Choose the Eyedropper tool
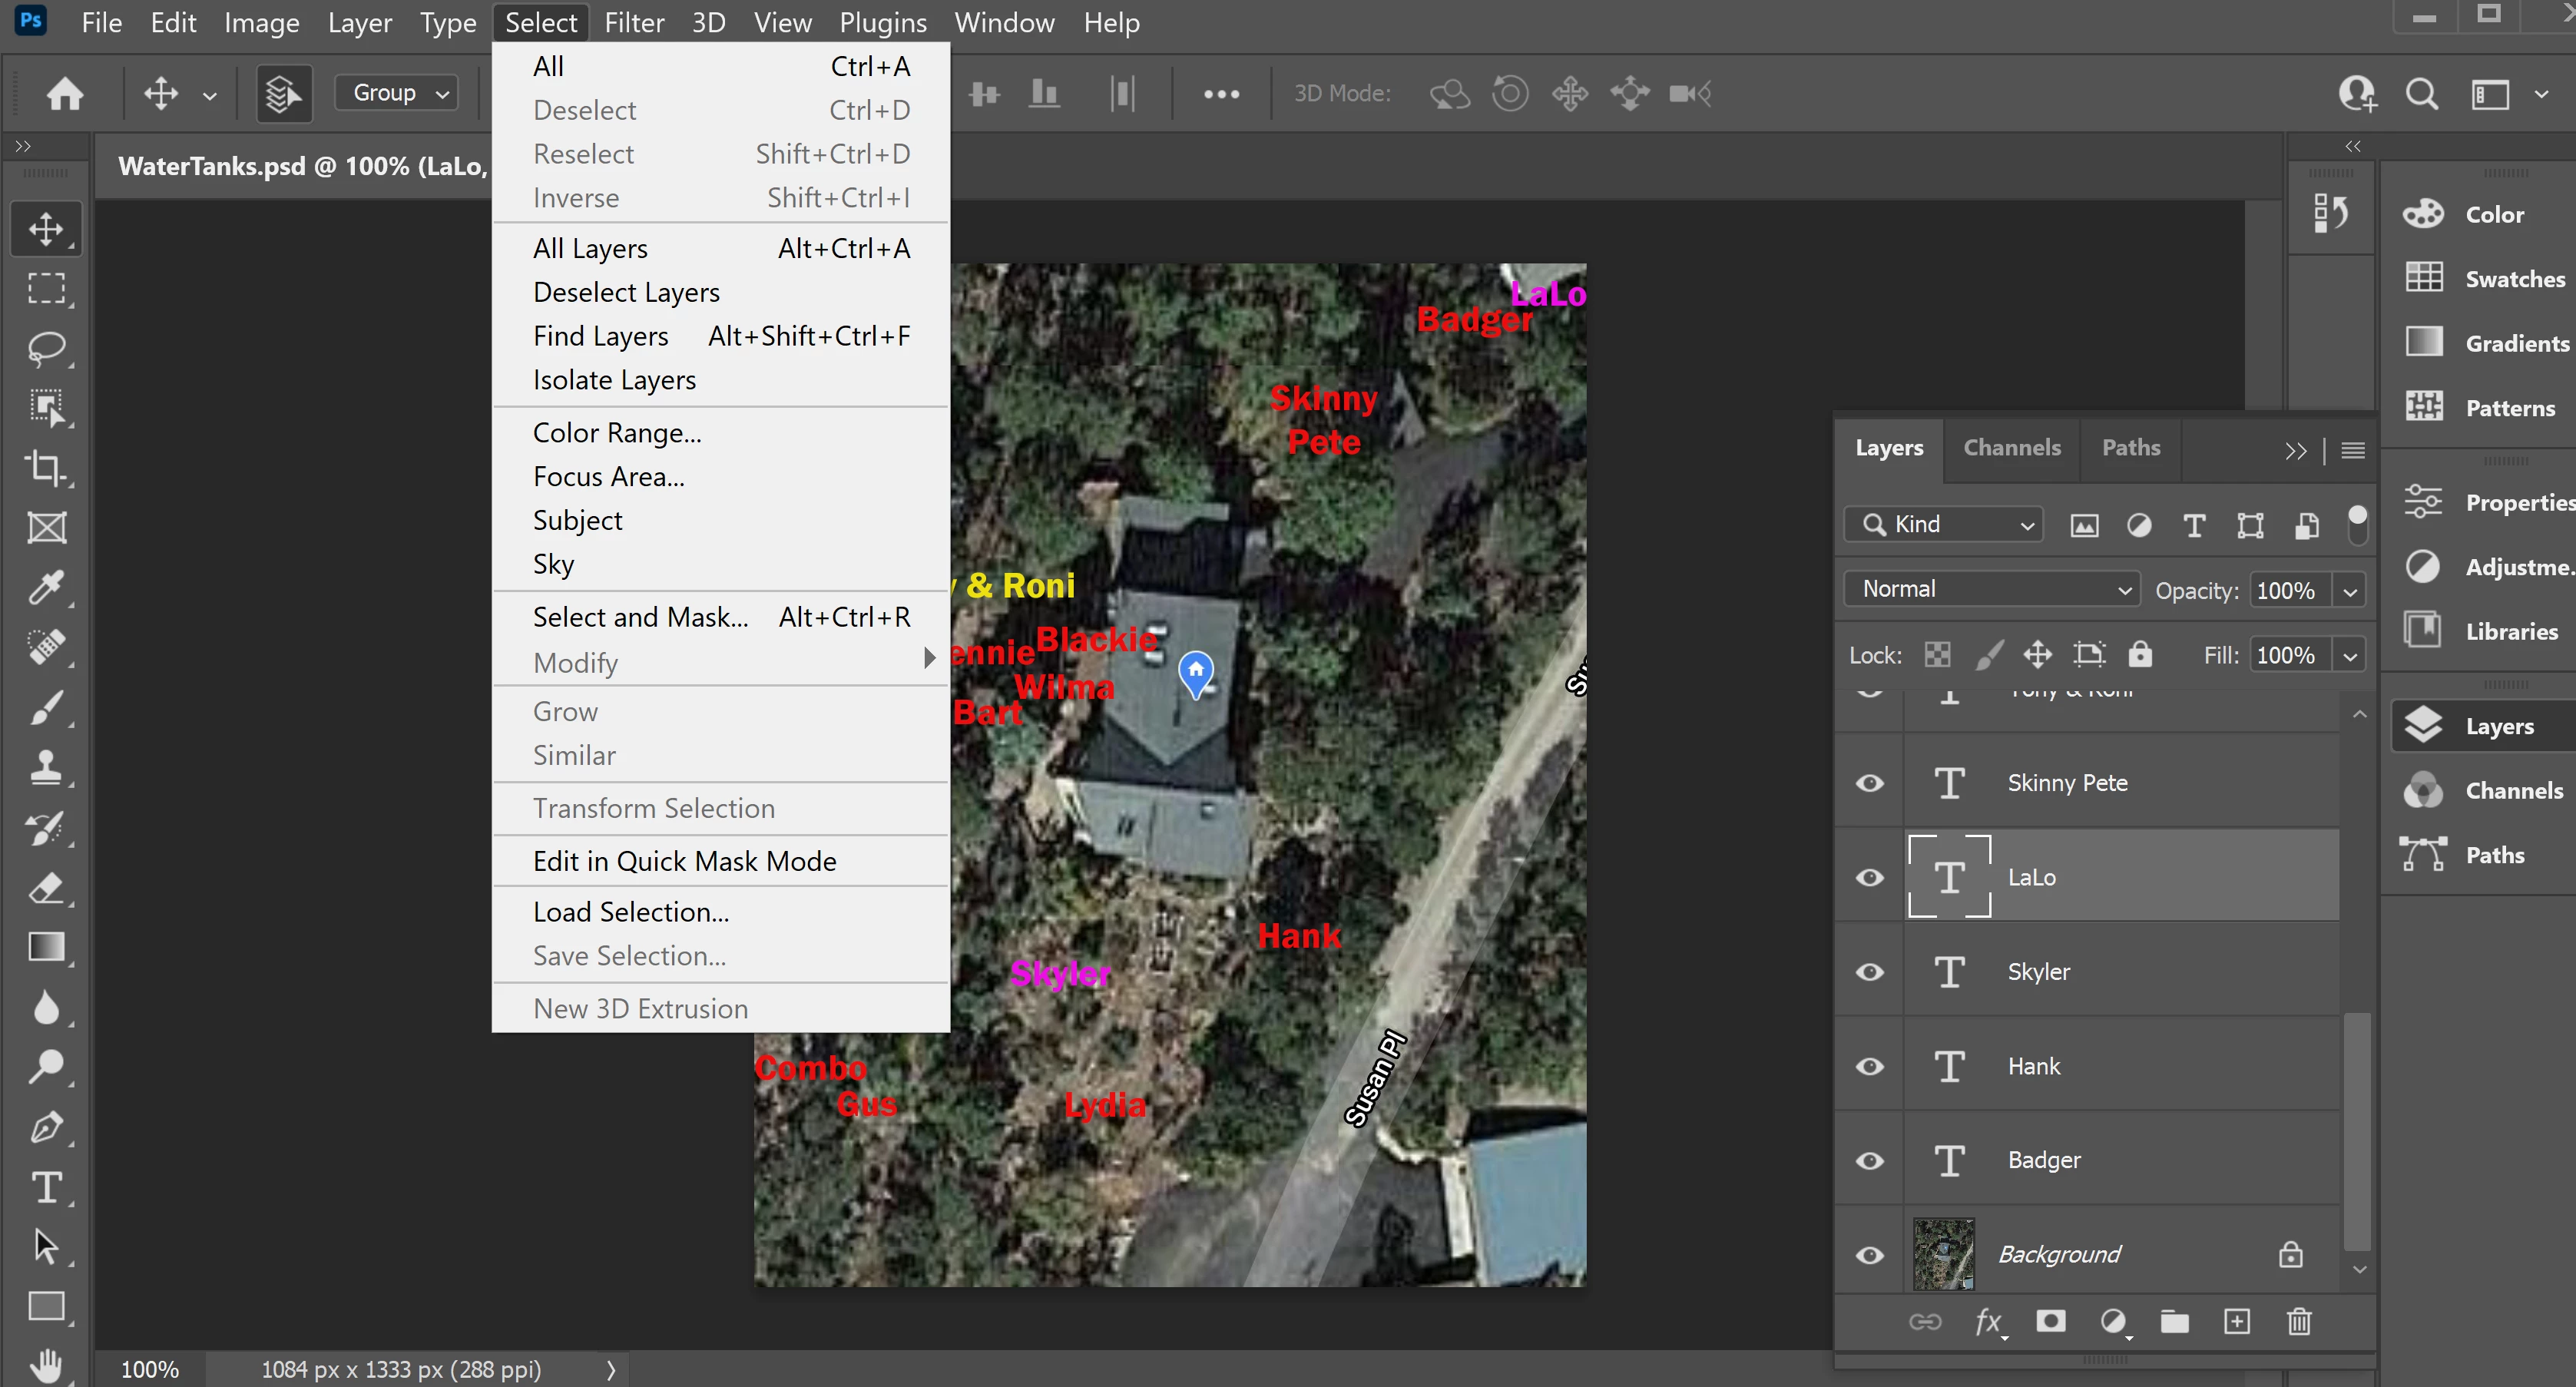Viewport: 2576px width, 1387px height. [46, 588]
